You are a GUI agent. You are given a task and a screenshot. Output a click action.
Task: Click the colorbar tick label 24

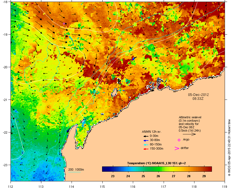[x=128, y=176]
